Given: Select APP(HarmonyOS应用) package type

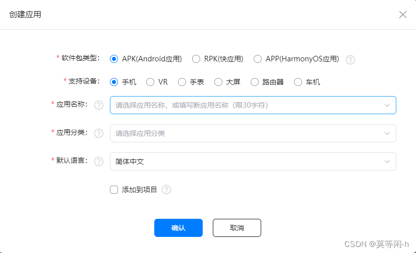Looking at the screenshot, I should [258, 59].
